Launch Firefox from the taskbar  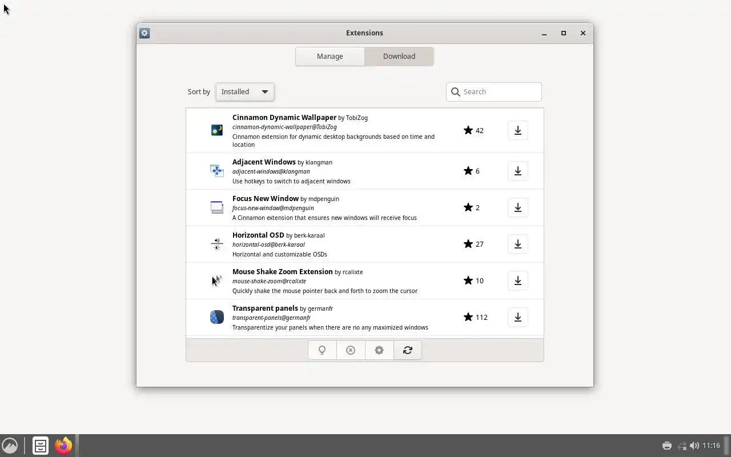click(63, 446)
